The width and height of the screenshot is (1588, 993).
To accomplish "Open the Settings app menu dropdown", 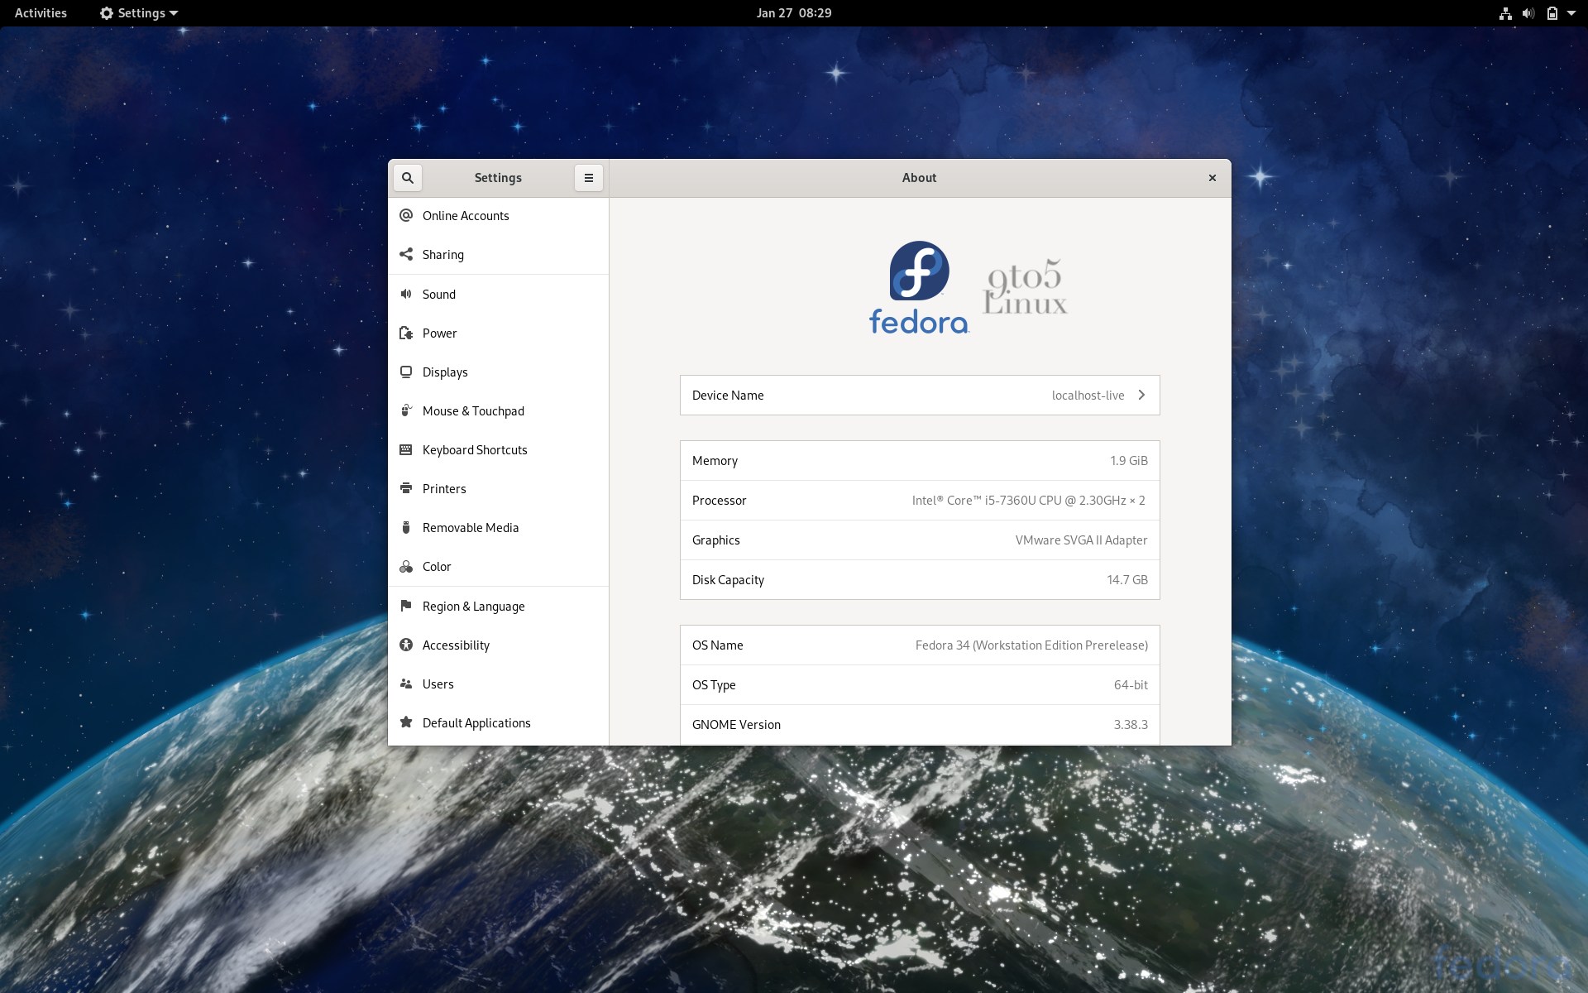I will pyautogui.click(x=139, y=13).
